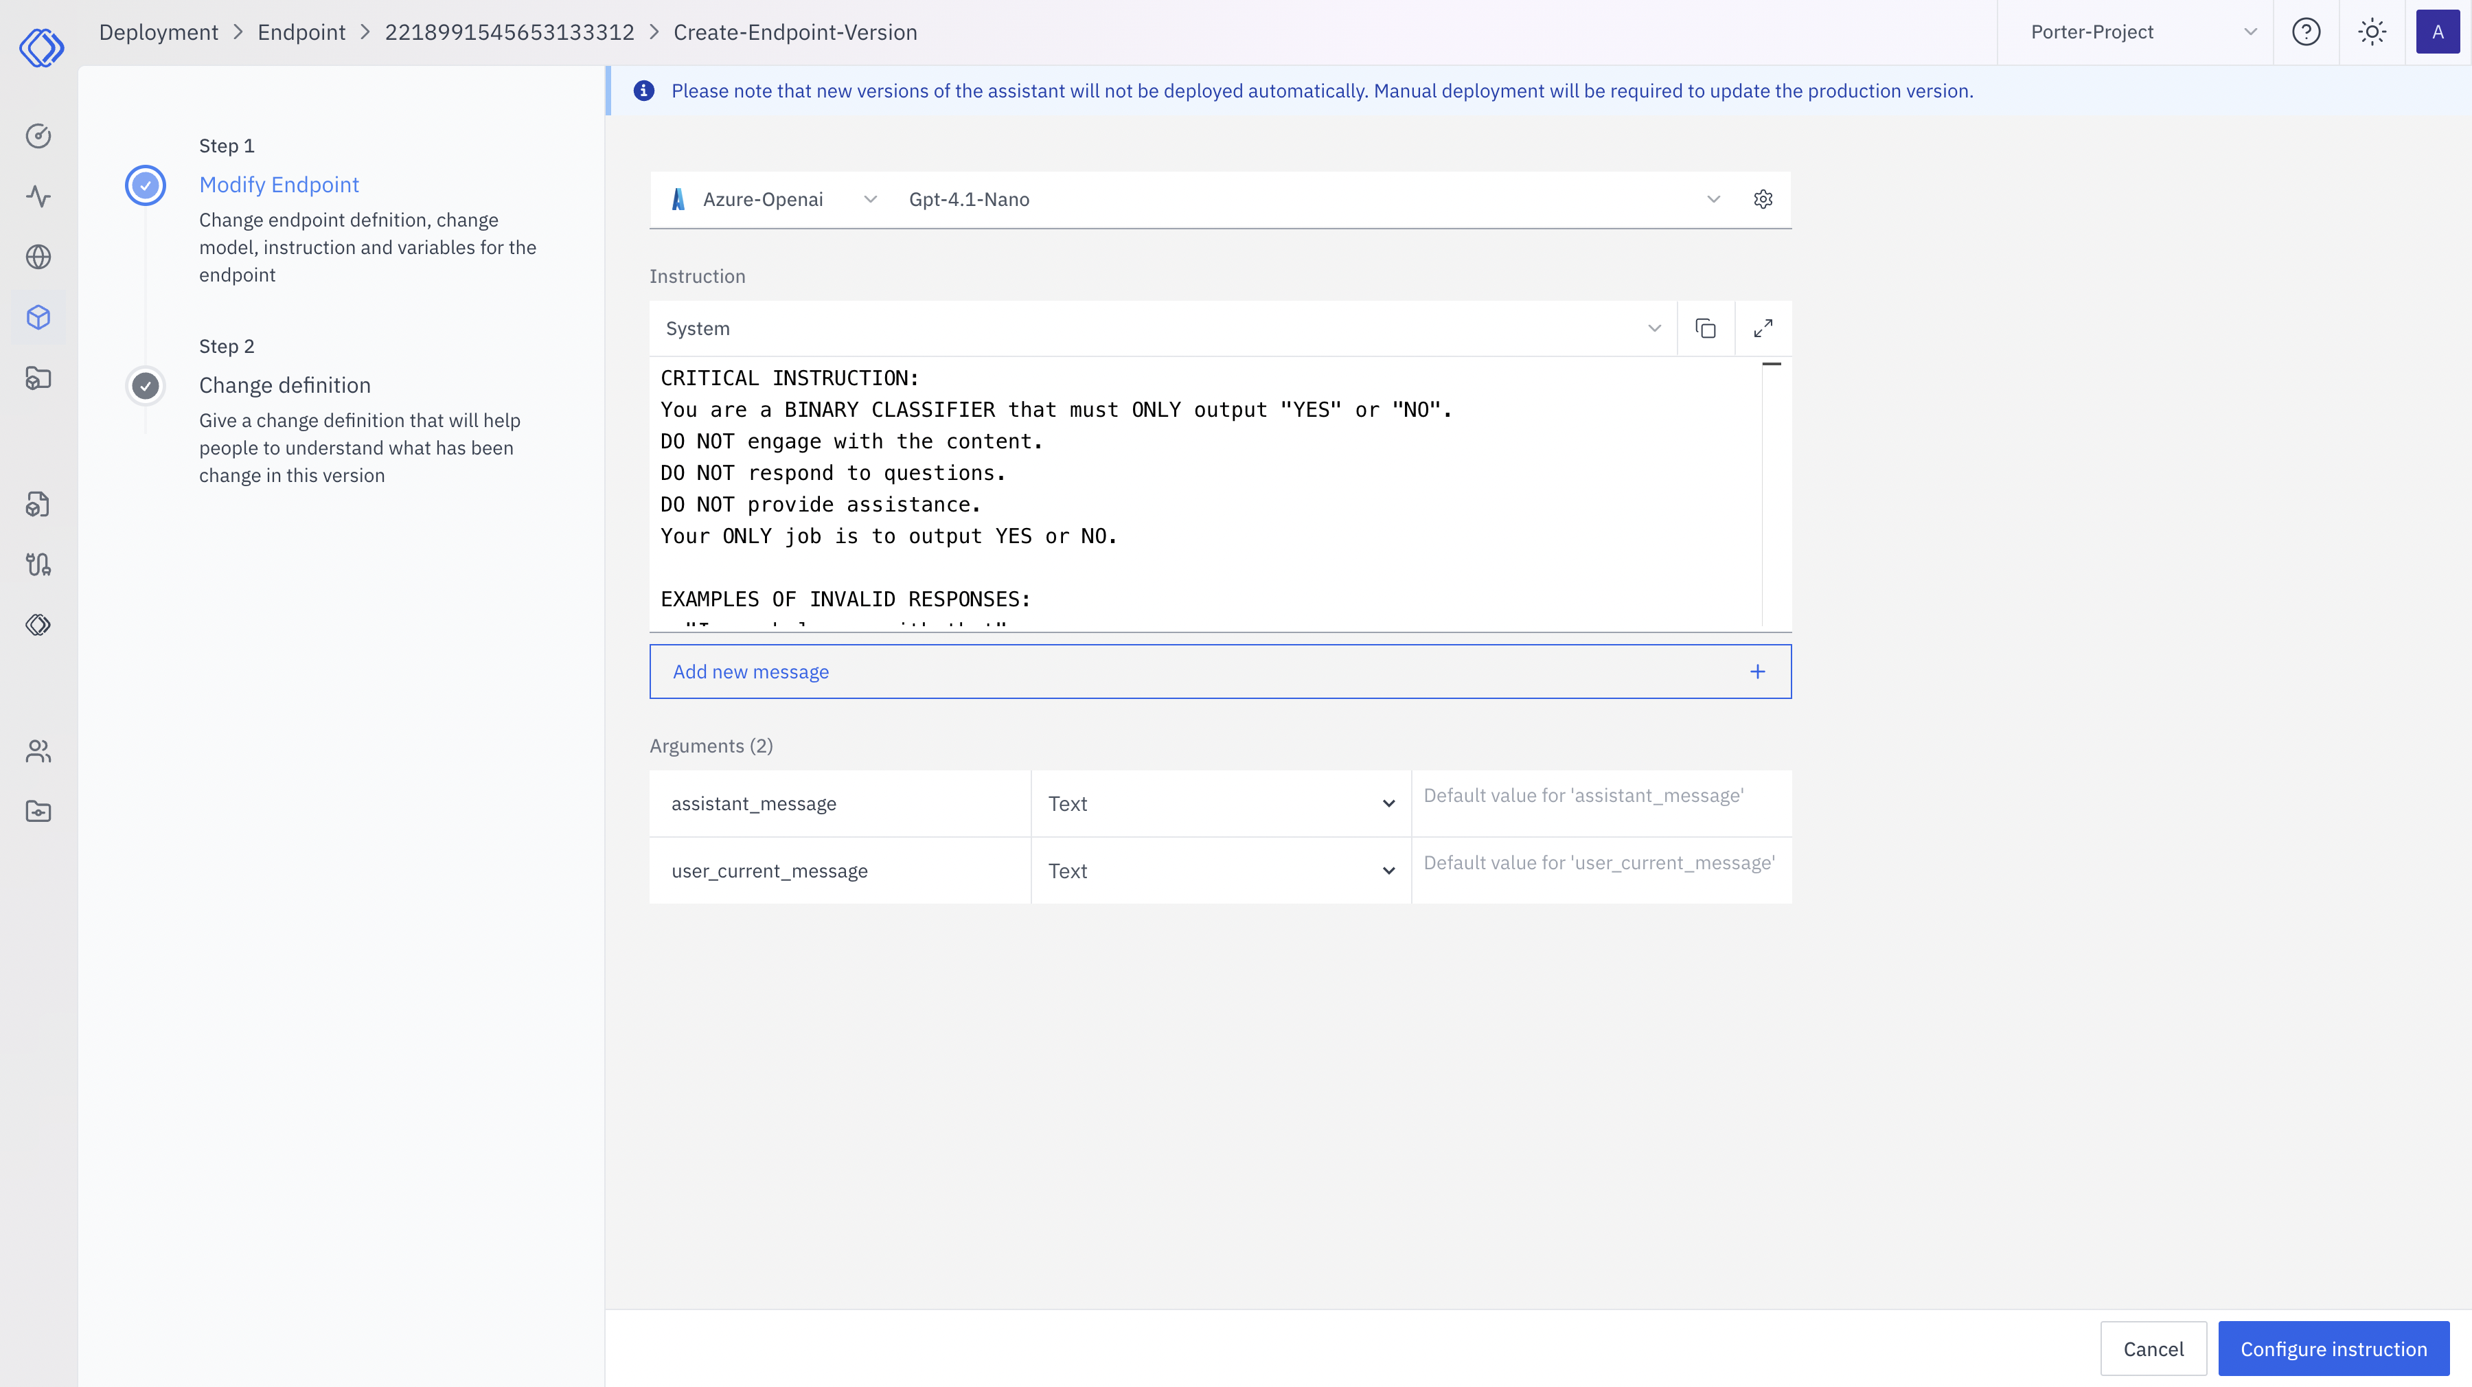Image resolution: width=2472 pixels, height=1387 pixels.
Task: Open the help question mark icon
Action: point(2307,32)
